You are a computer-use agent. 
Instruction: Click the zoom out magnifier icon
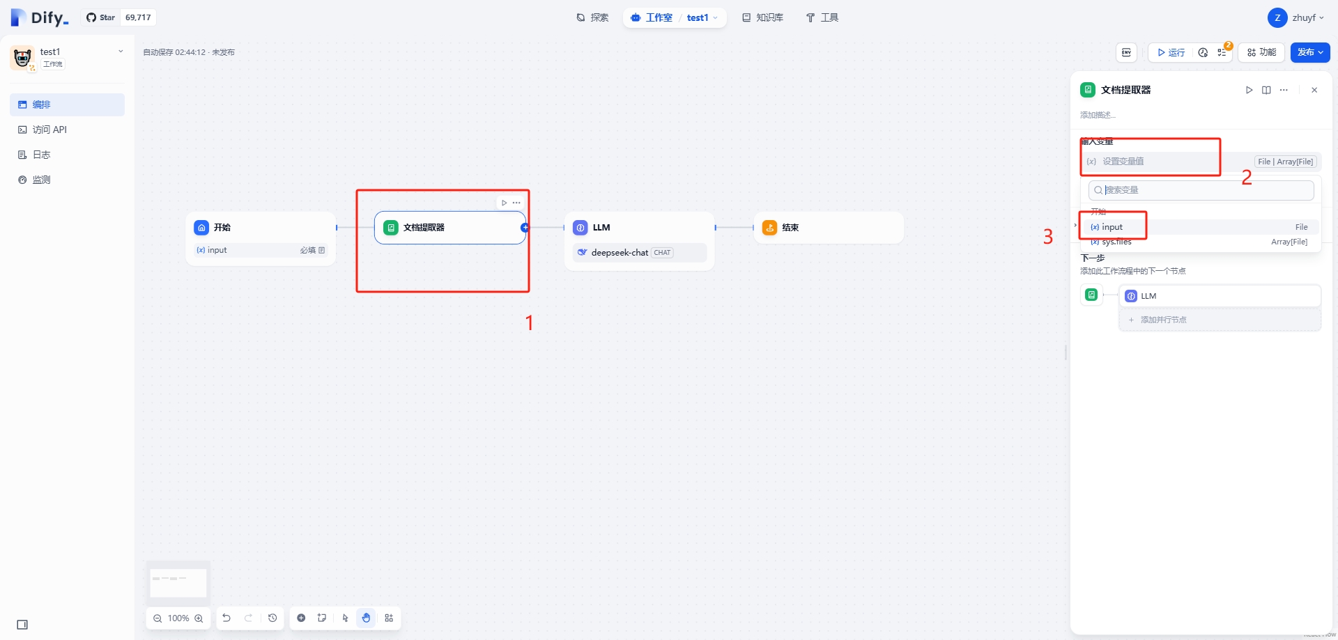[x=157, y=618]
